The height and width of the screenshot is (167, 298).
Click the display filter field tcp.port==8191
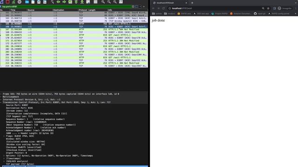(x=67, y=6)
